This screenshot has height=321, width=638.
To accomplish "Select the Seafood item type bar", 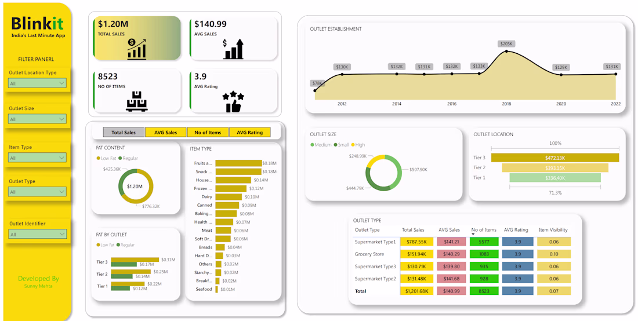I will pos(216,289).
